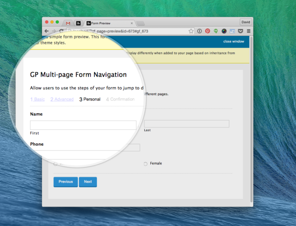Click the Next button
296x226 pixels.
[88, 182]
